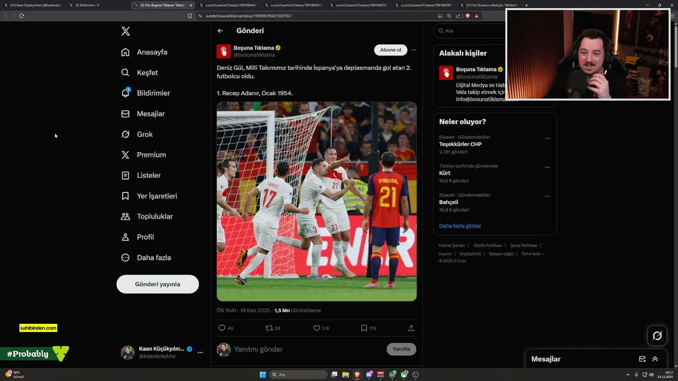Open the weather widget on the taskbar
Screen dimensions: 678x381
pyautogui.click(x=15, y=375)
